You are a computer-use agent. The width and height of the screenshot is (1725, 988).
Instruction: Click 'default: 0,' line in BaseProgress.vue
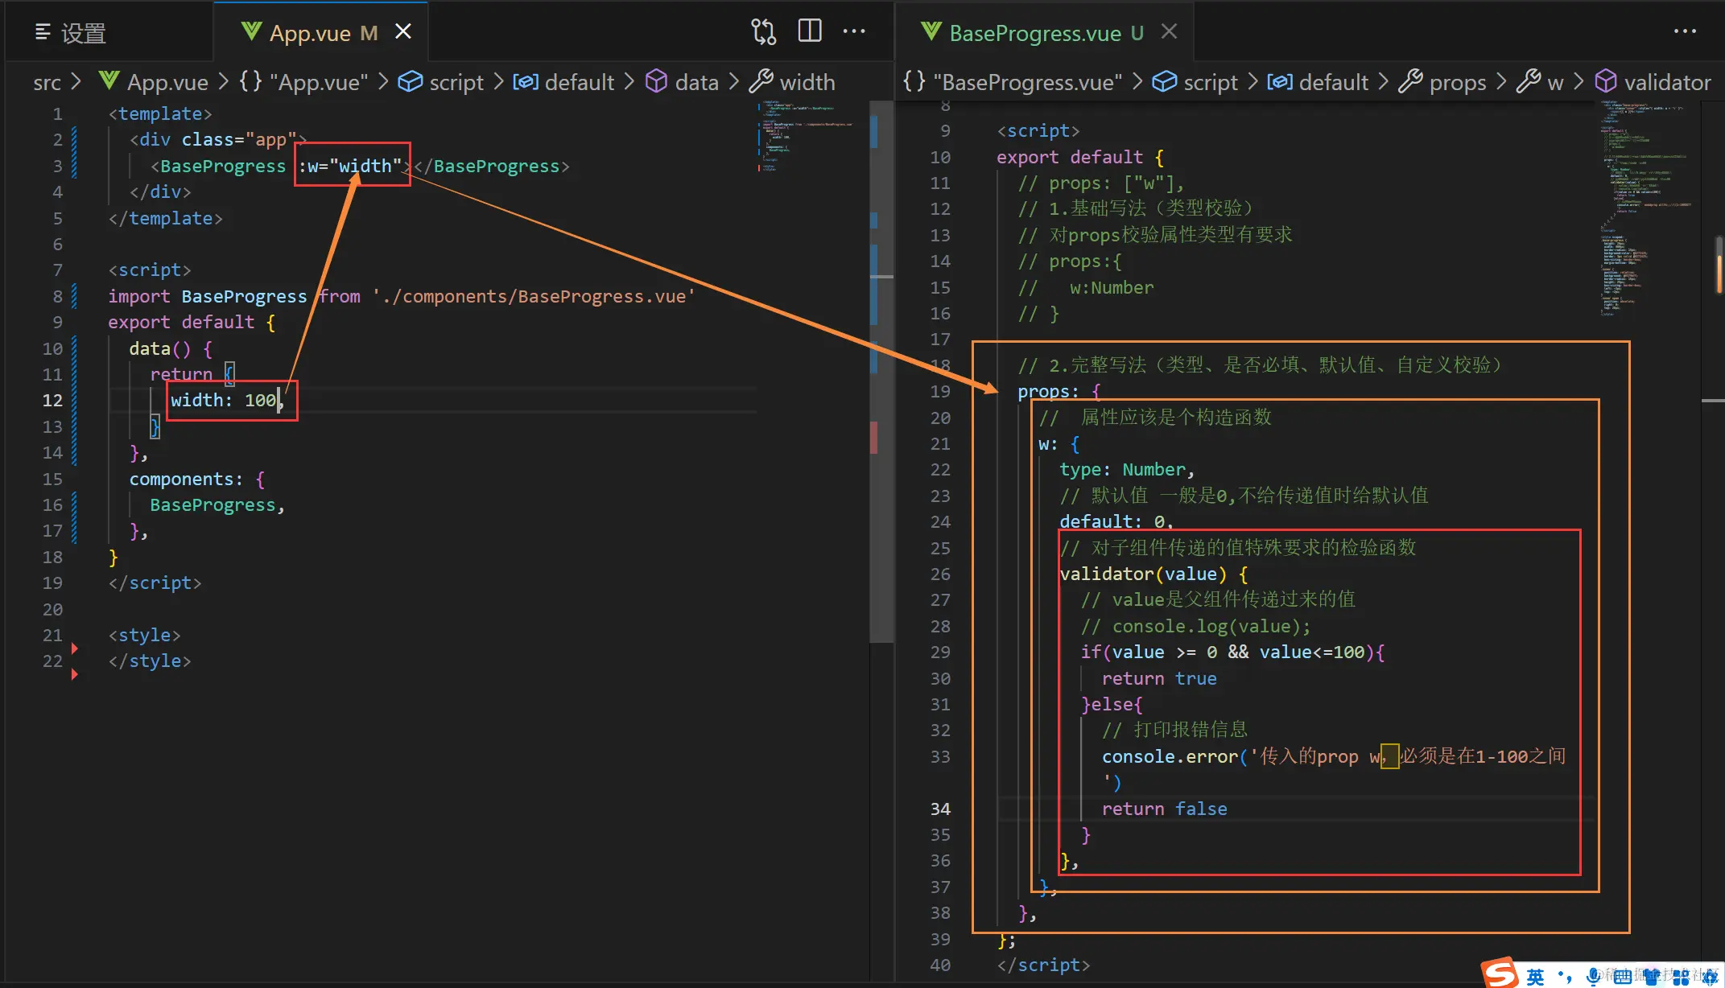(x=1116, y=521)
